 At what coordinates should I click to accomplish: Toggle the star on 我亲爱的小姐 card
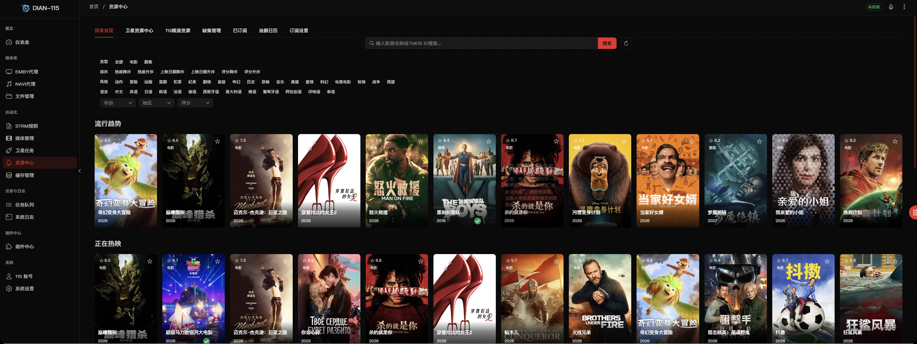(827, 142)
